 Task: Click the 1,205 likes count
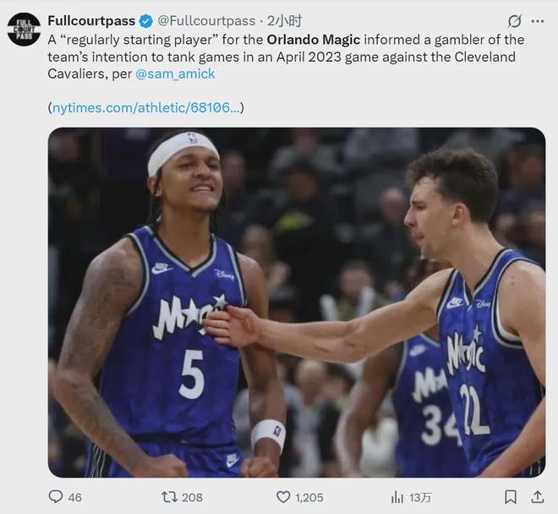(x=309, y=497)
